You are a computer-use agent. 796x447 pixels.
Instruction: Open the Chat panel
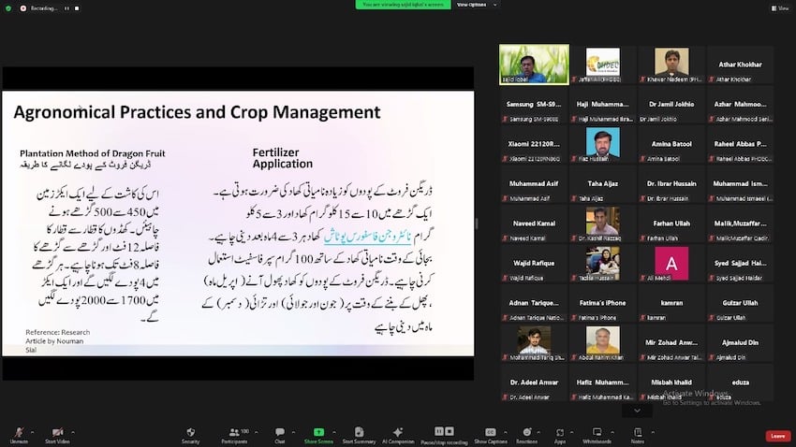(279, 434)
